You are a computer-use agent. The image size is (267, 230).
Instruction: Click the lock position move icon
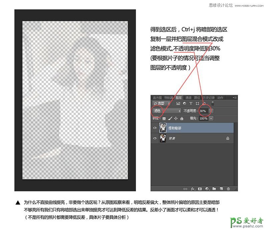point(176,118)
